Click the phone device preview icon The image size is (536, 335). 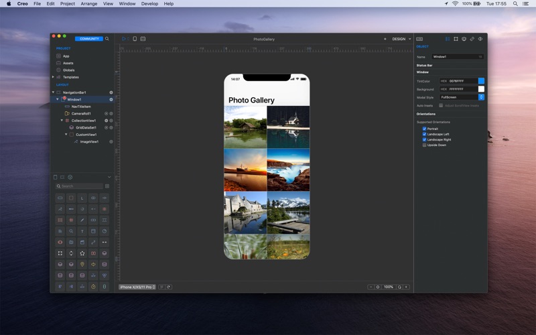click(135, 39)
